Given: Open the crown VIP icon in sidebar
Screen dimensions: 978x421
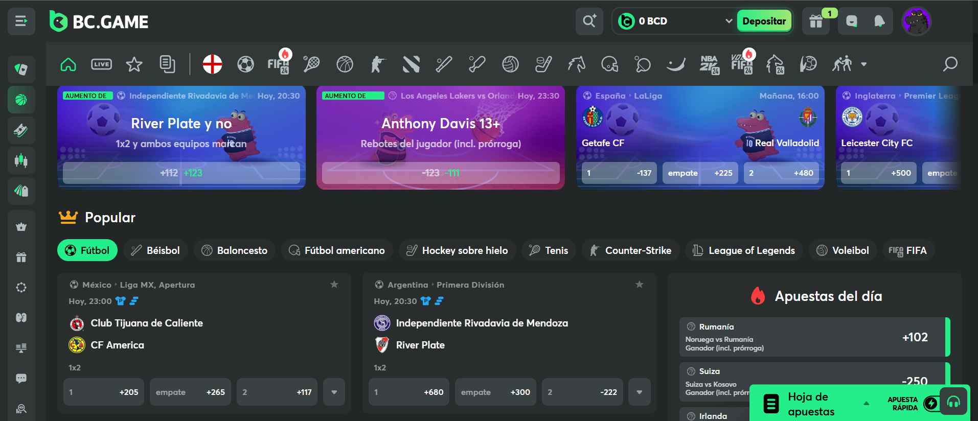Looking at the screenshot, I should coord(21,227).
